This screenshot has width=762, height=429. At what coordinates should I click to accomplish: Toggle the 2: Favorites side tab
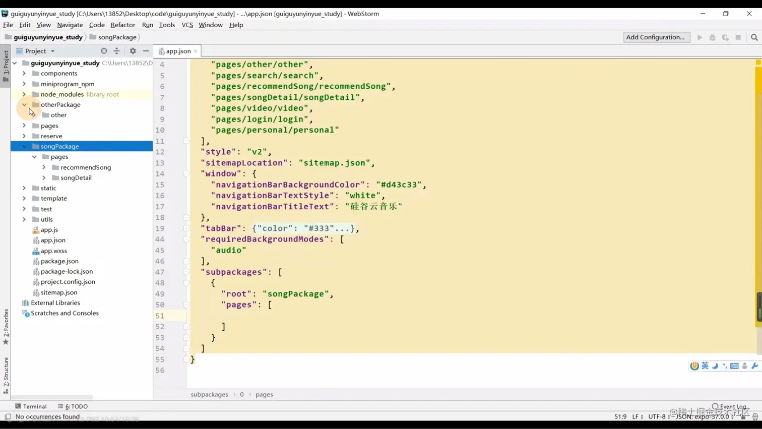coord(6,327)
